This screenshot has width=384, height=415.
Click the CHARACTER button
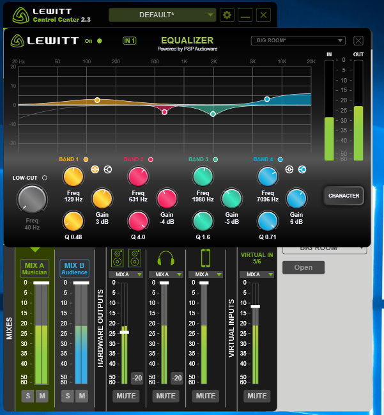coord(344,196)
